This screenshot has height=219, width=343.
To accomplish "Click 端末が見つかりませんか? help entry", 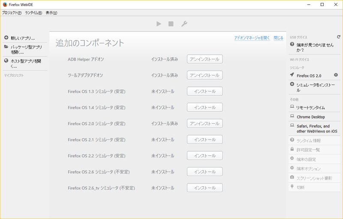I will [x=315, y=47].
